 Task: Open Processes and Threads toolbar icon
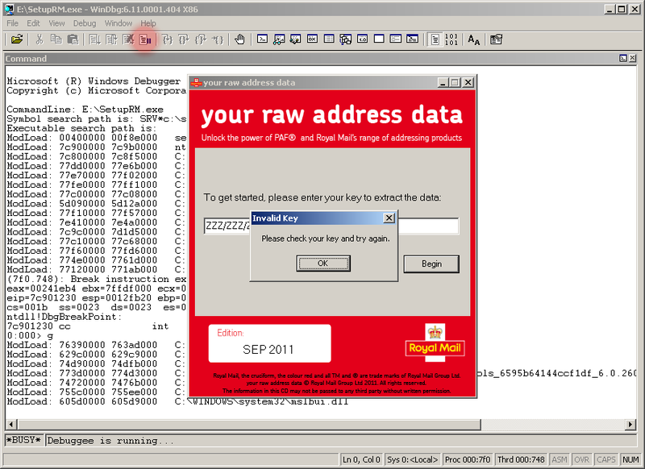396,39
